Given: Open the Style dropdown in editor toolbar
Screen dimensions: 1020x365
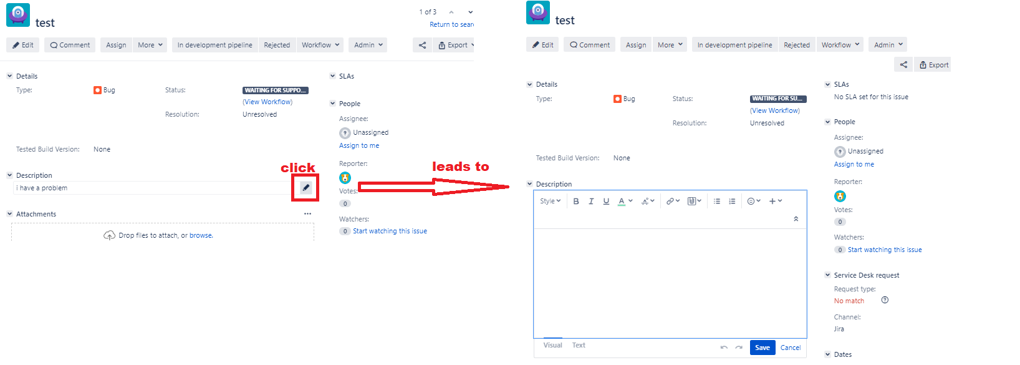Looking at the screenshot, I should pyautogui.click(x=550, y=201).
